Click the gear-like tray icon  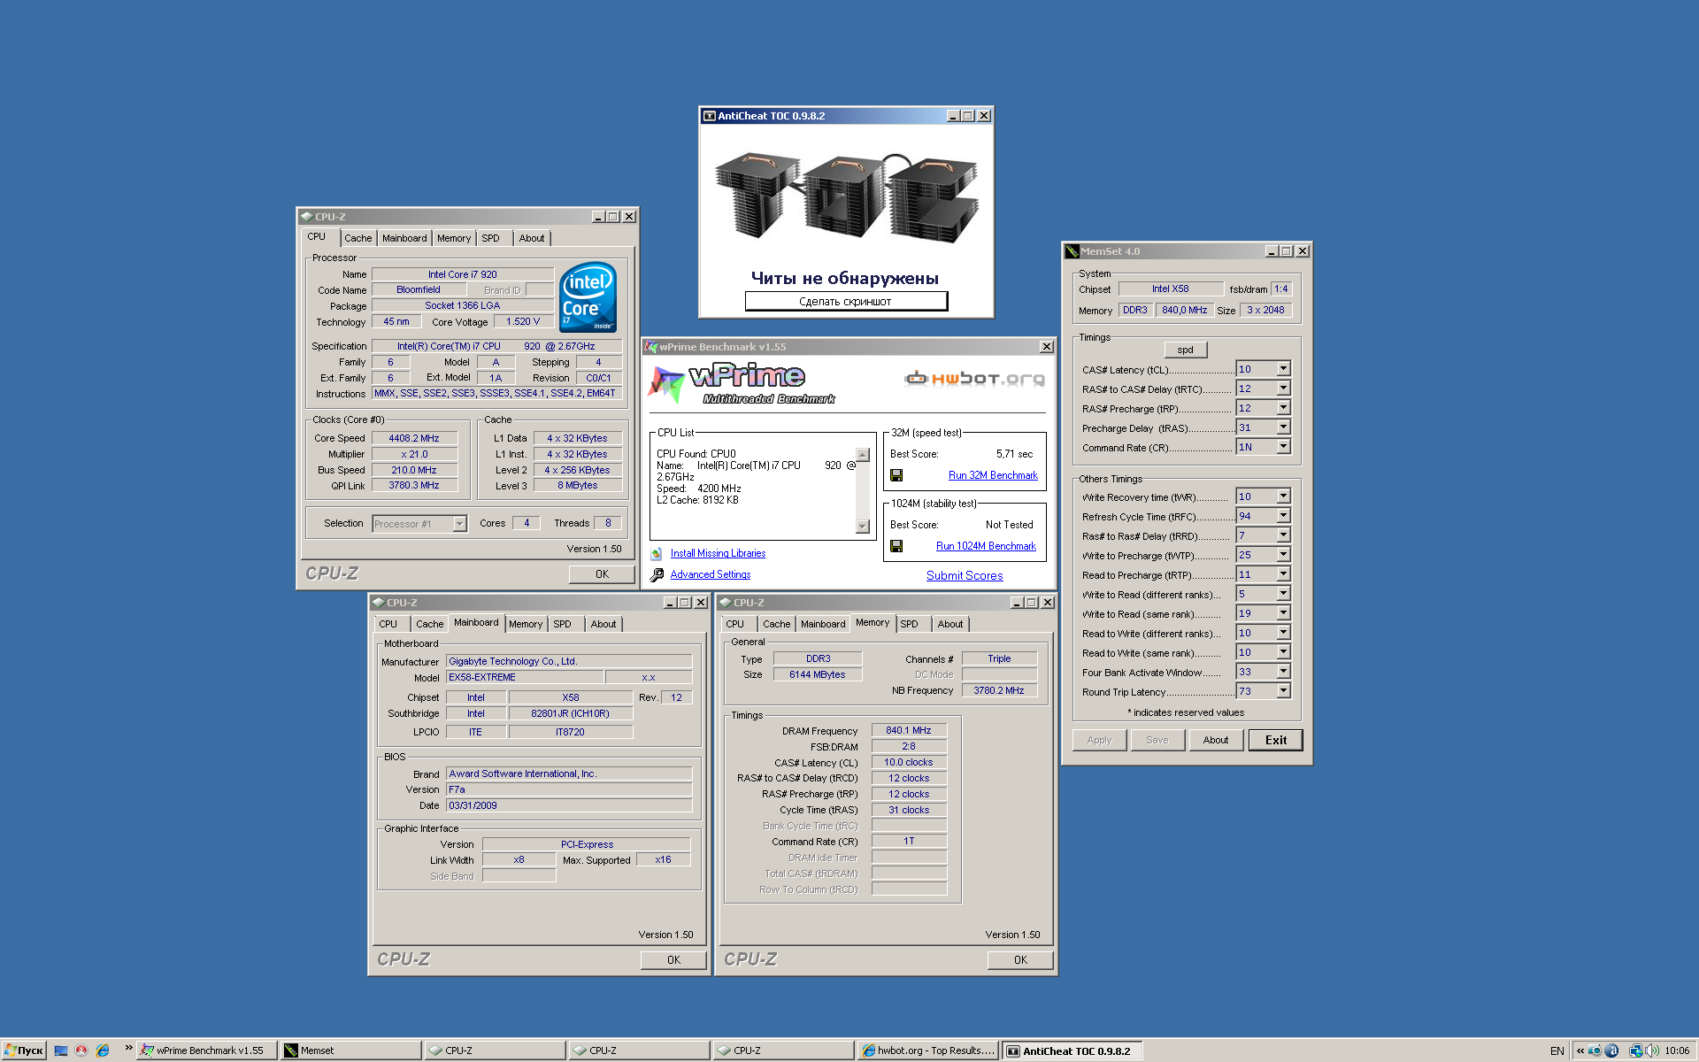(1595, 1050)
